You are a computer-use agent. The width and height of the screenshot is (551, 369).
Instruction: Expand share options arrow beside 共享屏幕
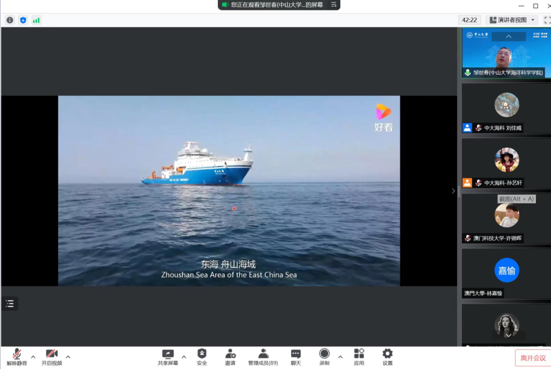[x=184, y=356]
